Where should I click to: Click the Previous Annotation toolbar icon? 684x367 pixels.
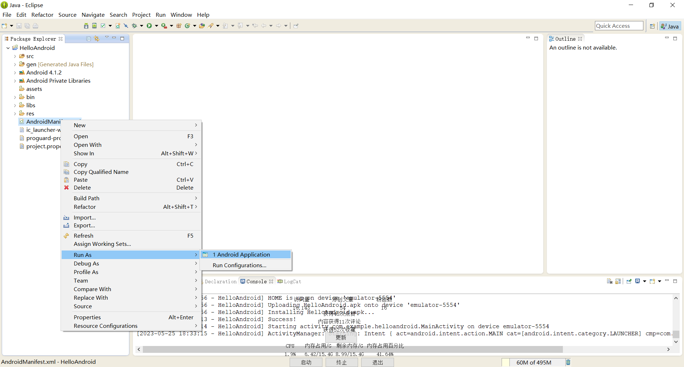(240, 26)
